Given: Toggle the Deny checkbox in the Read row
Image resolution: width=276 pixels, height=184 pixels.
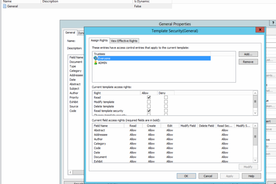Looking at the screenshot, I should (166, 97).
